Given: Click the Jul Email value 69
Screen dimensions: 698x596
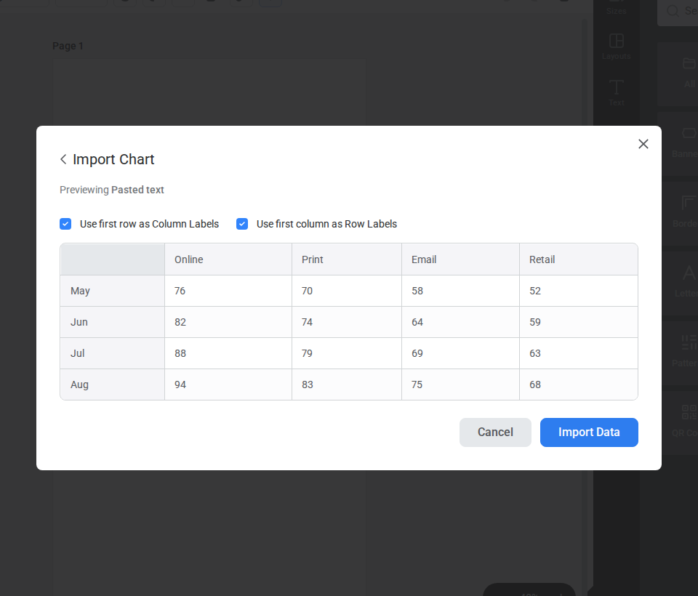Looking at the screenshot, I should (461, 353).
